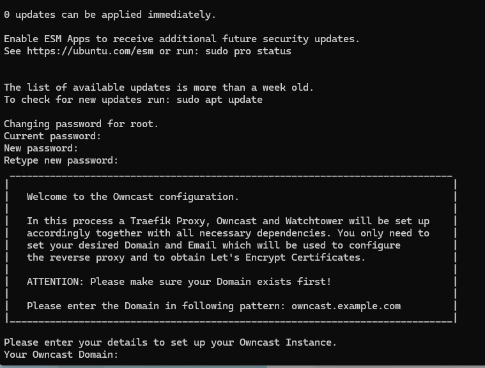Click the 'Retype new password:' prompt line

click(61, 160)
